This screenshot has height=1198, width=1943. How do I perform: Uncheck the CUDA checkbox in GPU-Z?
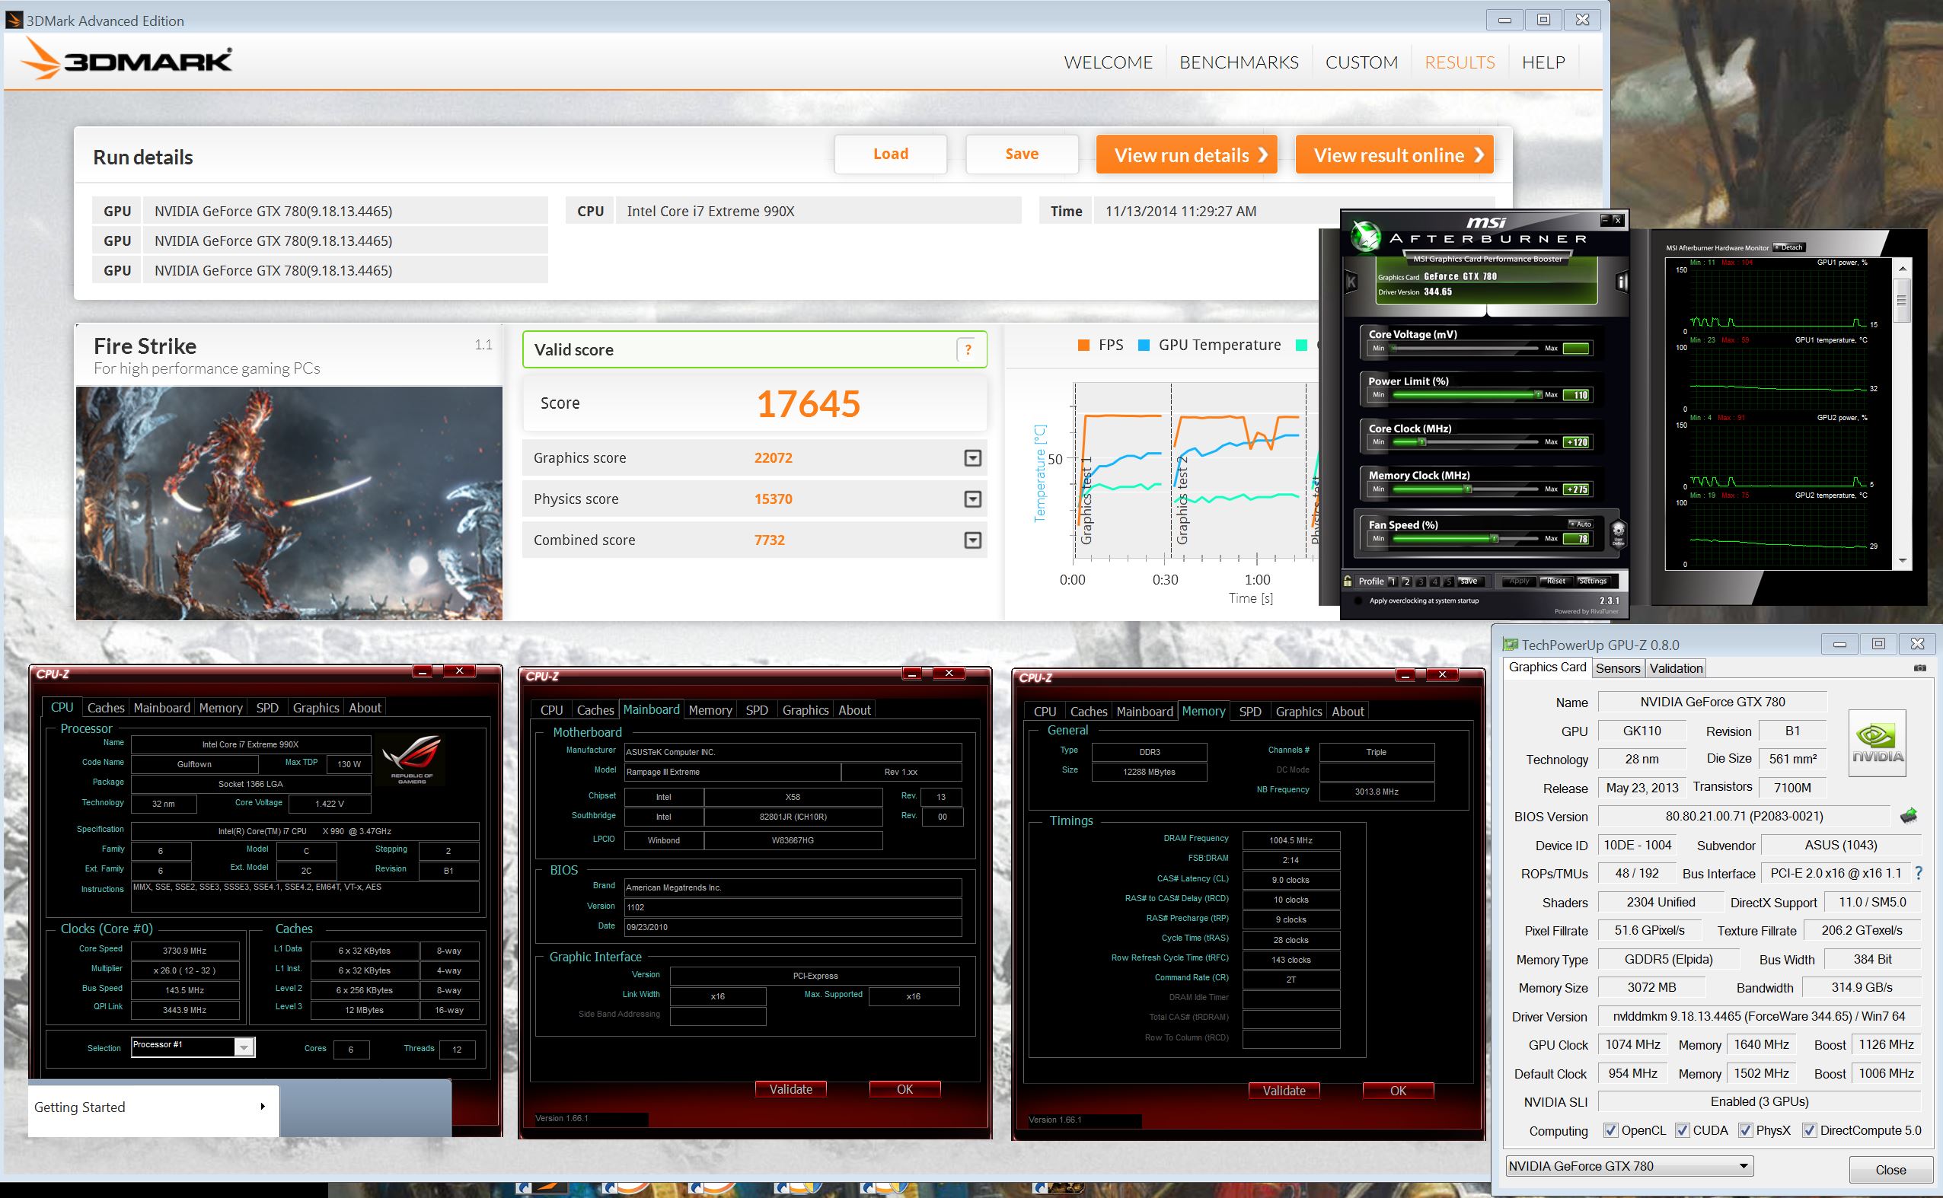point(1682,1131)
